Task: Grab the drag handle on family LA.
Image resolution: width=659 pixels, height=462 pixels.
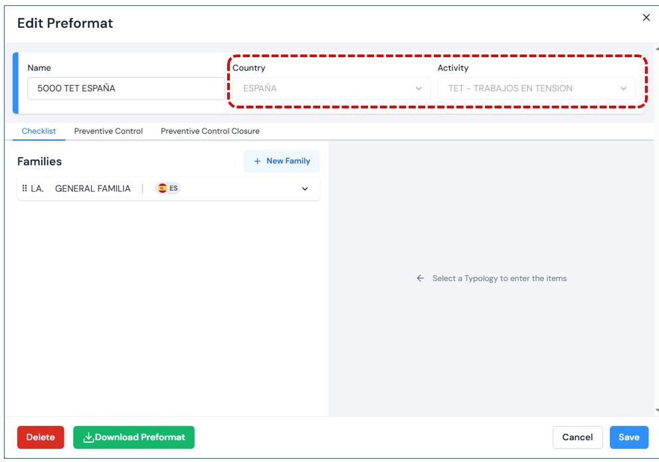Action: pos(25,189)
